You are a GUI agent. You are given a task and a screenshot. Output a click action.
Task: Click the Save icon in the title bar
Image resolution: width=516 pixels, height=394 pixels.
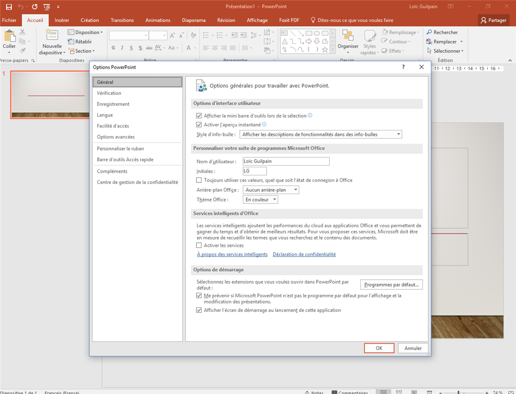(x=9, y=7)
